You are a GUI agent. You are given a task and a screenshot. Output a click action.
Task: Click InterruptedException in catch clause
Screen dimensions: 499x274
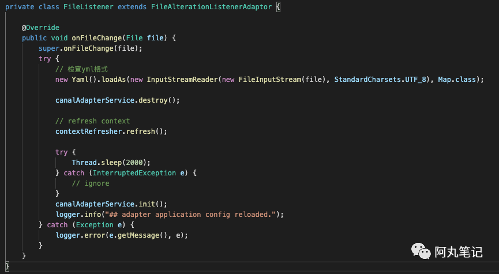(x=134, y=173)
